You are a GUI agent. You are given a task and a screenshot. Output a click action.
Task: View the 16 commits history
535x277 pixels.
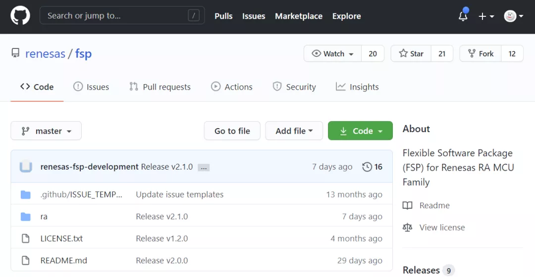(x=372, y=167)
